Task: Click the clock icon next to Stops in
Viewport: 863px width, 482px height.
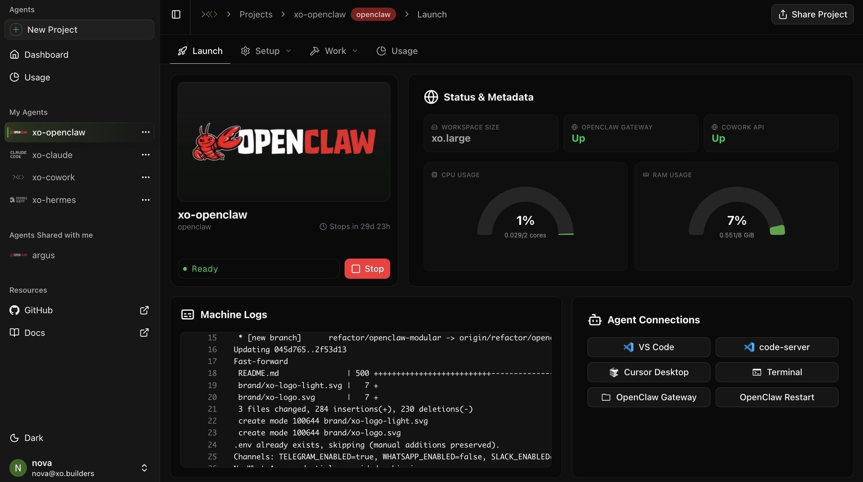Action: (x=323, y=227)
